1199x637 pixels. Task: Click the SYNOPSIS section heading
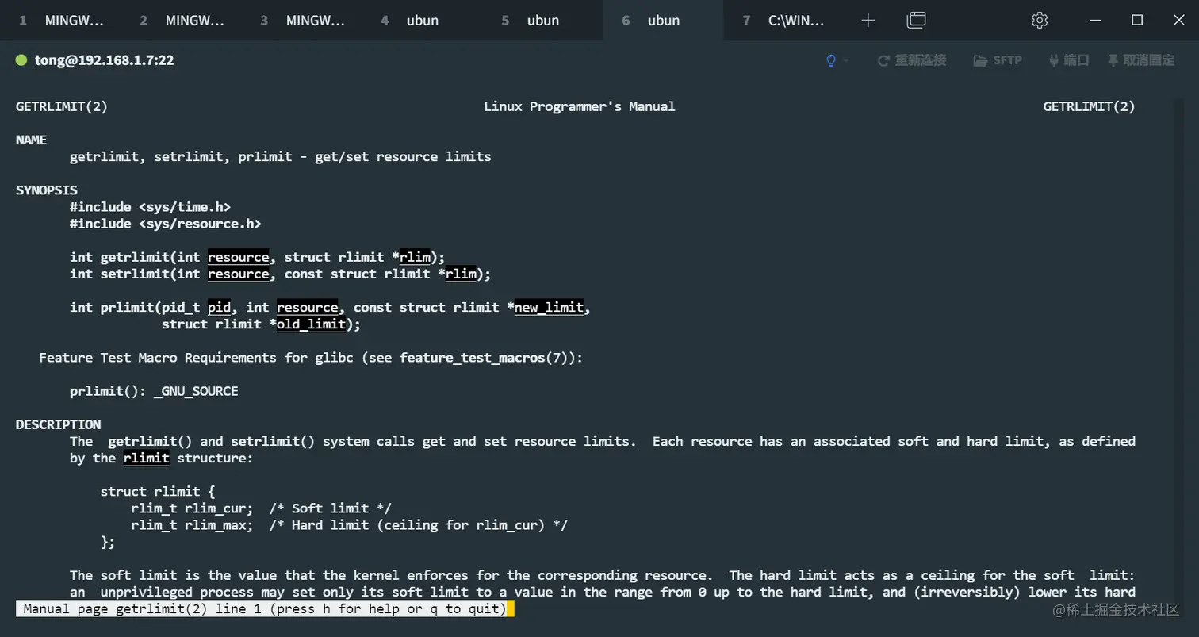pyautogui.click(x=47, y=190)
